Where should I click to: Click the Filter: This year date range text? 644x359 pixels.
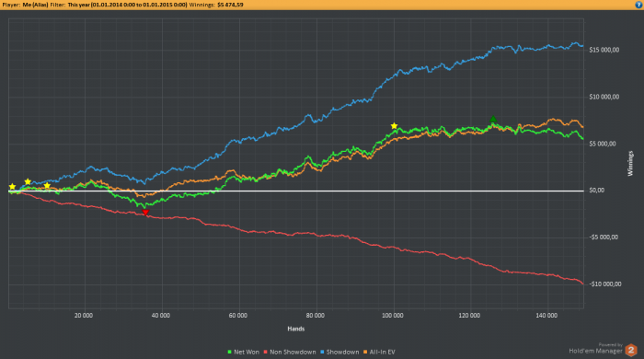pyautogui.click(x=119, y=5)
